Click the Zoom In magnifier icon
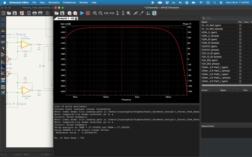252x157 pixels. coord(95,13)
